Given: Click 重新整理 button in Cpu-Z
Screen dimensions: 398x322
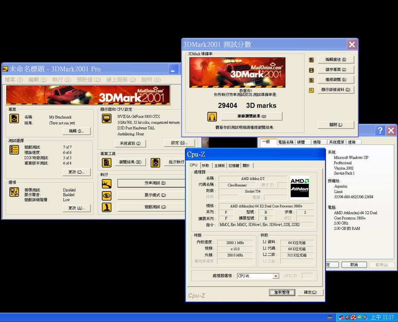Looking at the screenshot, I should (x=282, y=292).
